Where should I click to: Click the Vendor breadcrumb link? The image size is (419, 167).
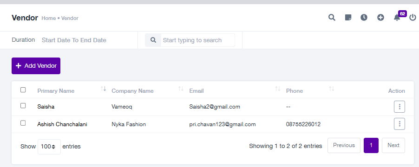[70, 18]
